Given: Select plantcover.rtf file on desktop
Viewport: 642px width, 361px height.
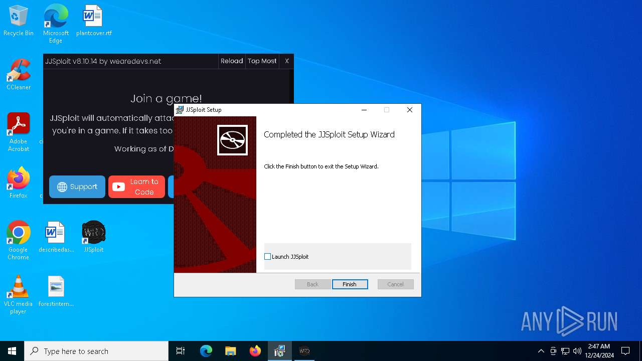Looking at the screenshot, I should (94, 21).
